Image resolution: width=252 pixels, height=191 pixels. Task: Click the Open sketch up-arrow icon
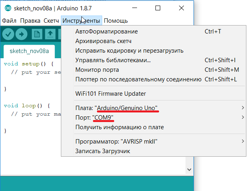point(50,34)
